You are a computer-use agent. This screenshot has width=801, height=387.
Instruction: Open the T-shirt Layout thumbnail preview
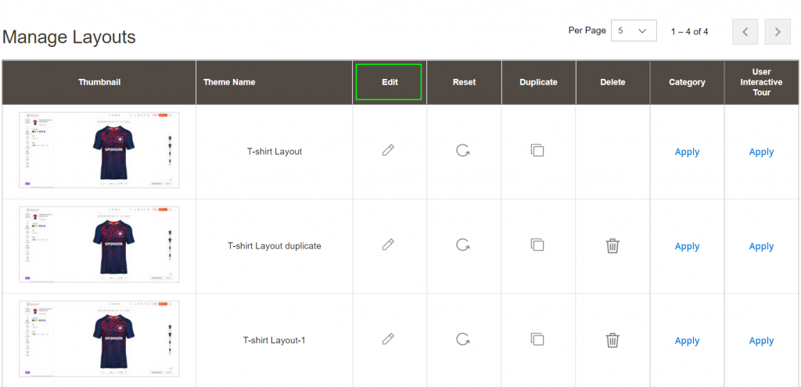point(99,150)
